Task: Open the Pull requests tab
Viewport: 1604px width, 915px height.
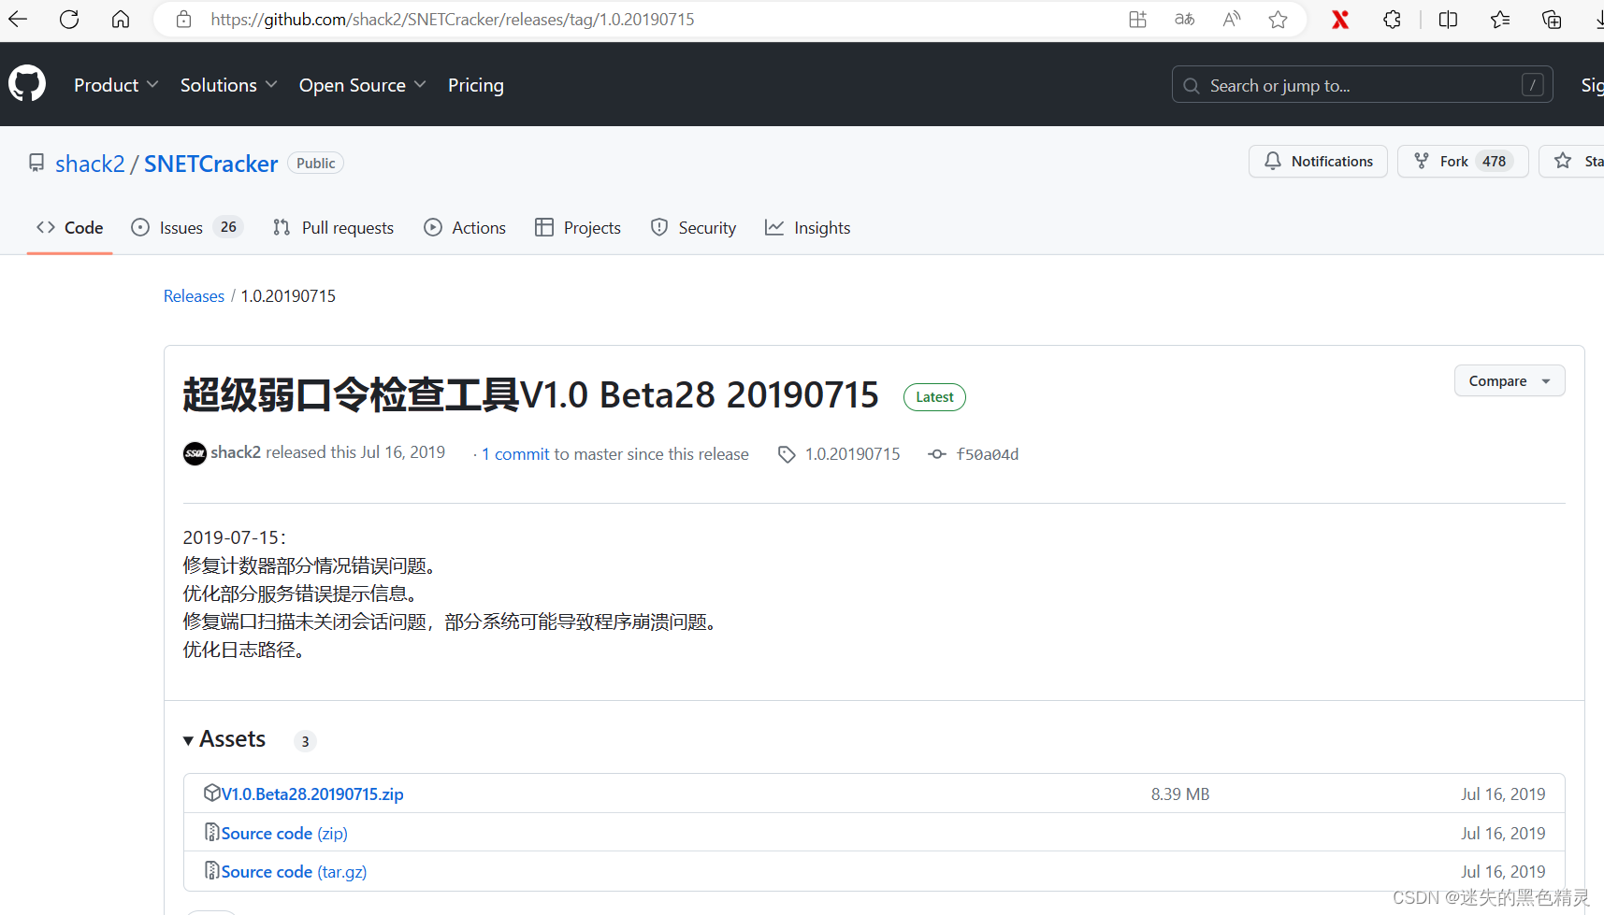Action: (x=333, y=228)
